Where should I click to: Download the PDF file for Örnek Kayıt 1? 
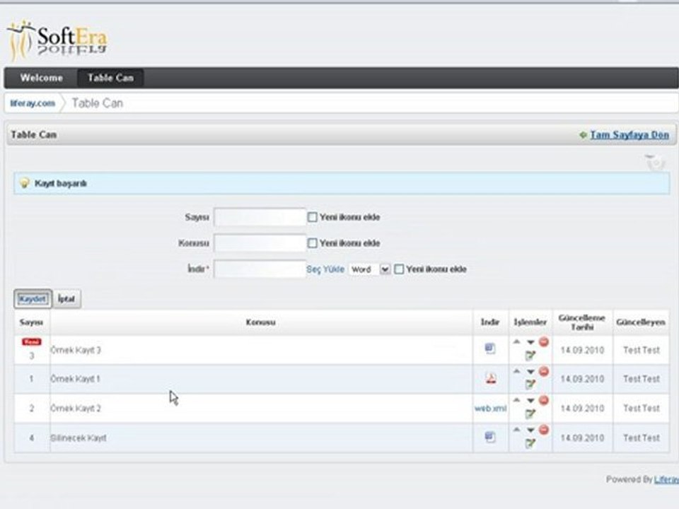(x=490, y=379)
